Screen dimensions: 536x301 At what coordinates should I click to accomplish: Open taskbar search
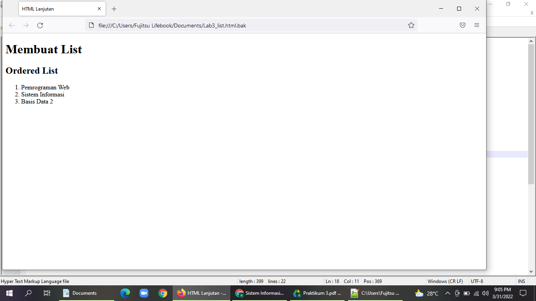[x=28, y=293]
